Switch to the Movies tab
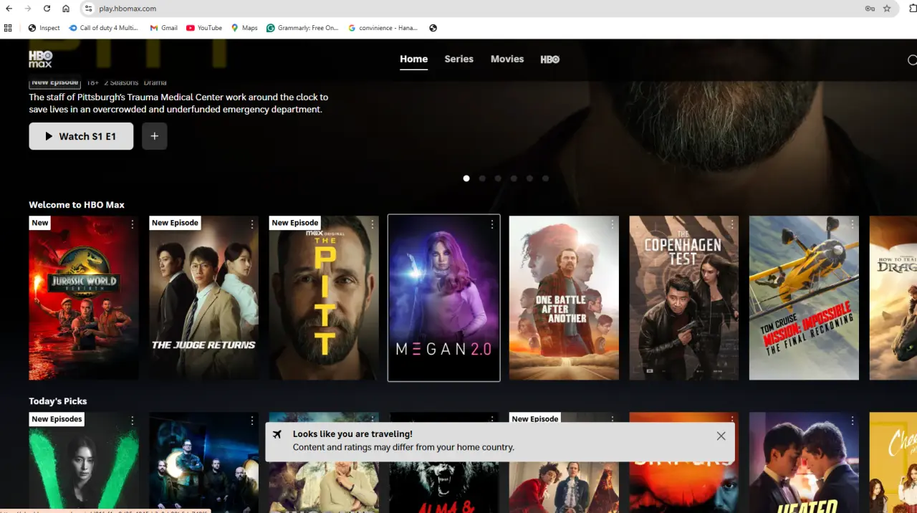Screen dimensions: 917x513 [x=507, y=59]
